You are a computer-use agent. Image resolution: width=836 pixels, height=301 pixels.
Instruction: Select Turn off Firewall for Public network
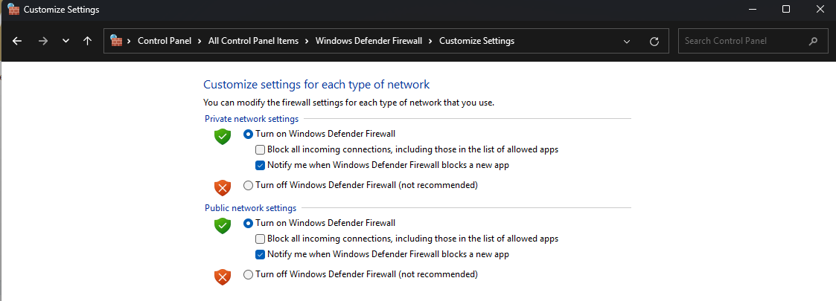pyautogui.click(x=248, y=274)
